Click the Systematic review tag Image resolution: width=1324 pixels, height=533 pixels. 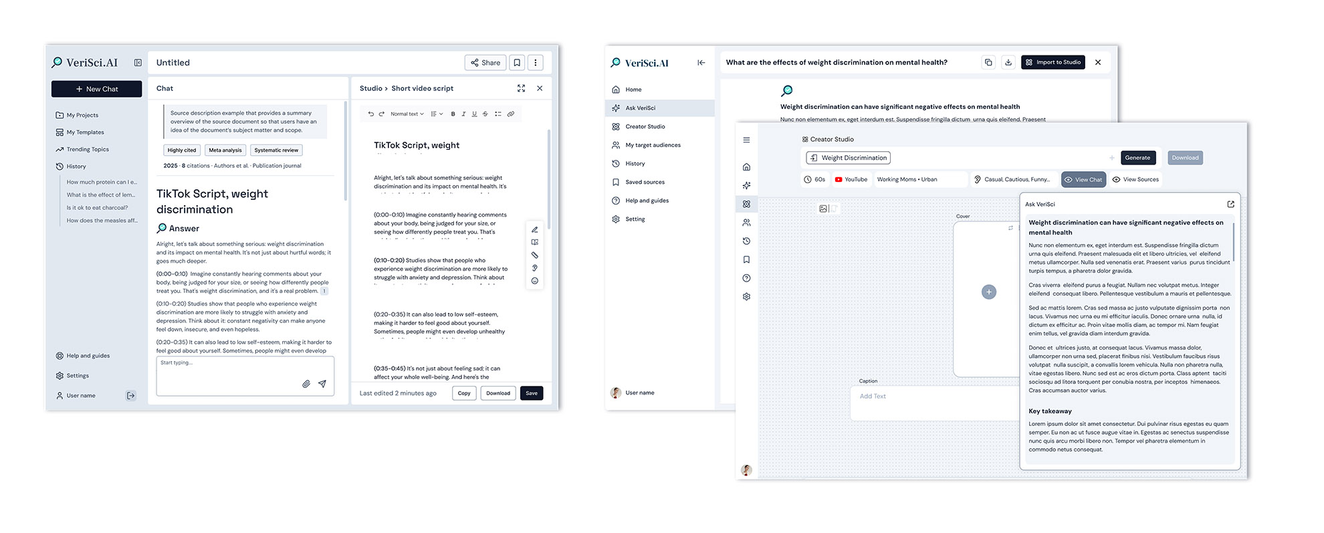point(276,150)
